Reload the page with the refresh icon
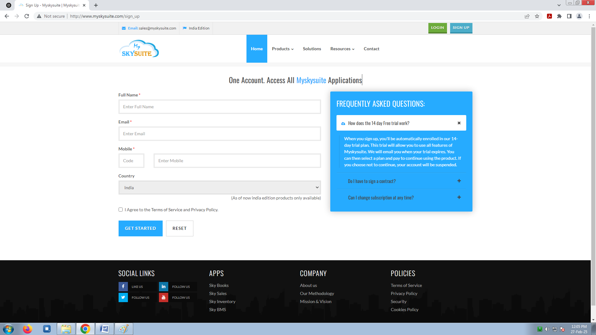Screen dimensions: 596x335 tap(27, 16)
